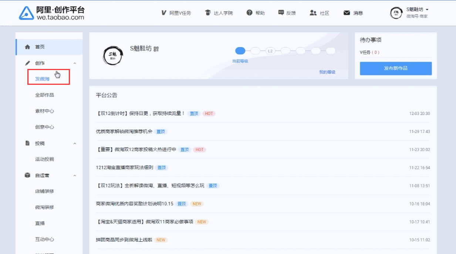Click the we.taobao.com logo text
Viewport: 456px width, 254px height.
60,17
